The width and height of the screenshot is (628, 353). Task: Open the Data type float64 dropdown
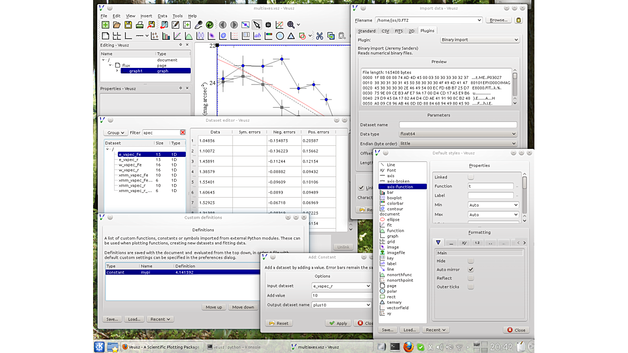pyautogui.click(x=457, y=134)
